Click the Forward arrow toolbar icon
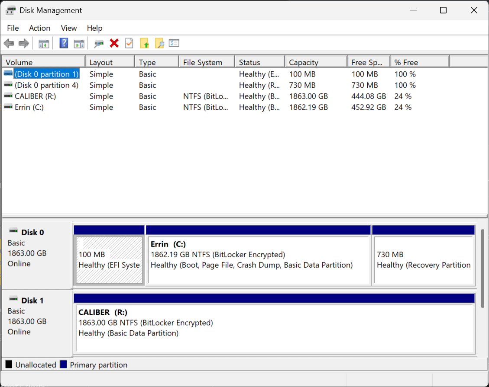This screenshot has width=489, height=387. click(24, 43)
